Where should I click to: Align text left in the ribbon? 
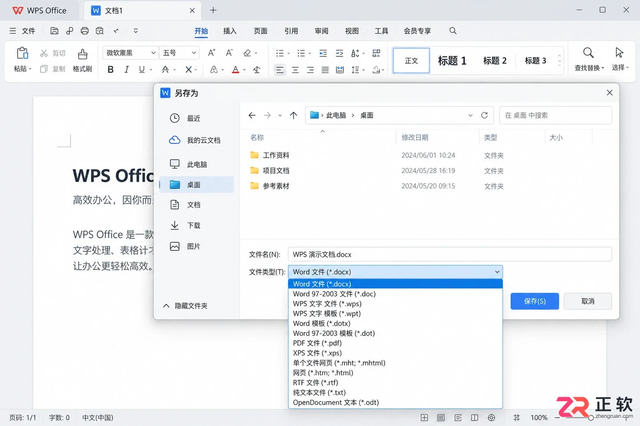[x=280, y=70]
